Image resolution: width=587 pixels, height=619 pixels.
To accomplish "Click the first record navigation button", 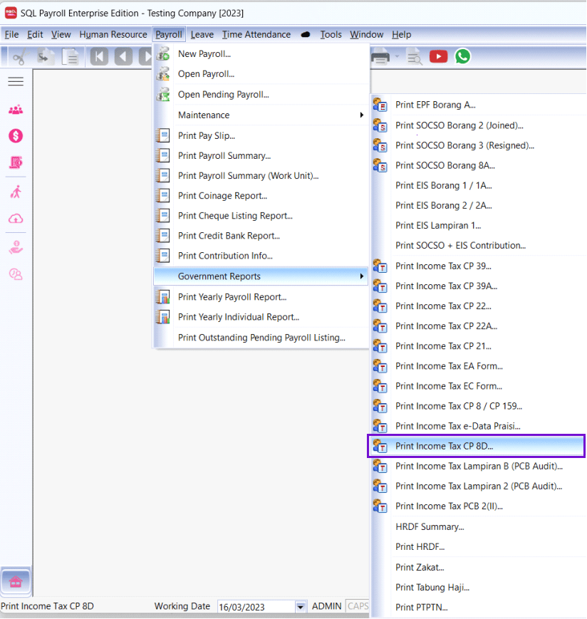I will coord(99,57).
